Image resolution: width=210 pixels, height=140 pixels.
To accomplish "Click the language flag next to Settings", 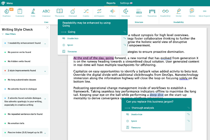I will point(131,3).
